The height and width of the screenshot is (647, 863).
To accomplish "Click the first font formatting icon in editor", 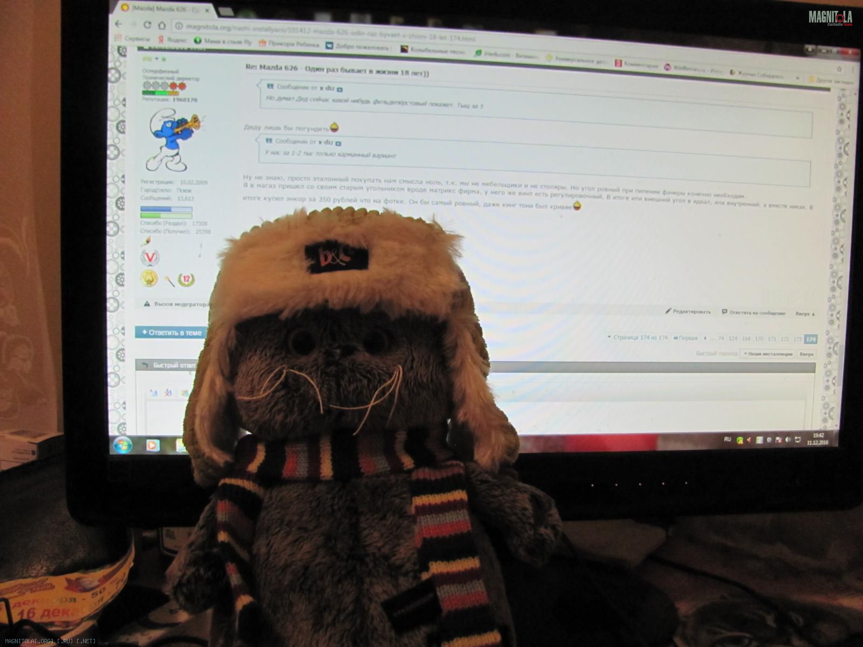I will [153, 393].
